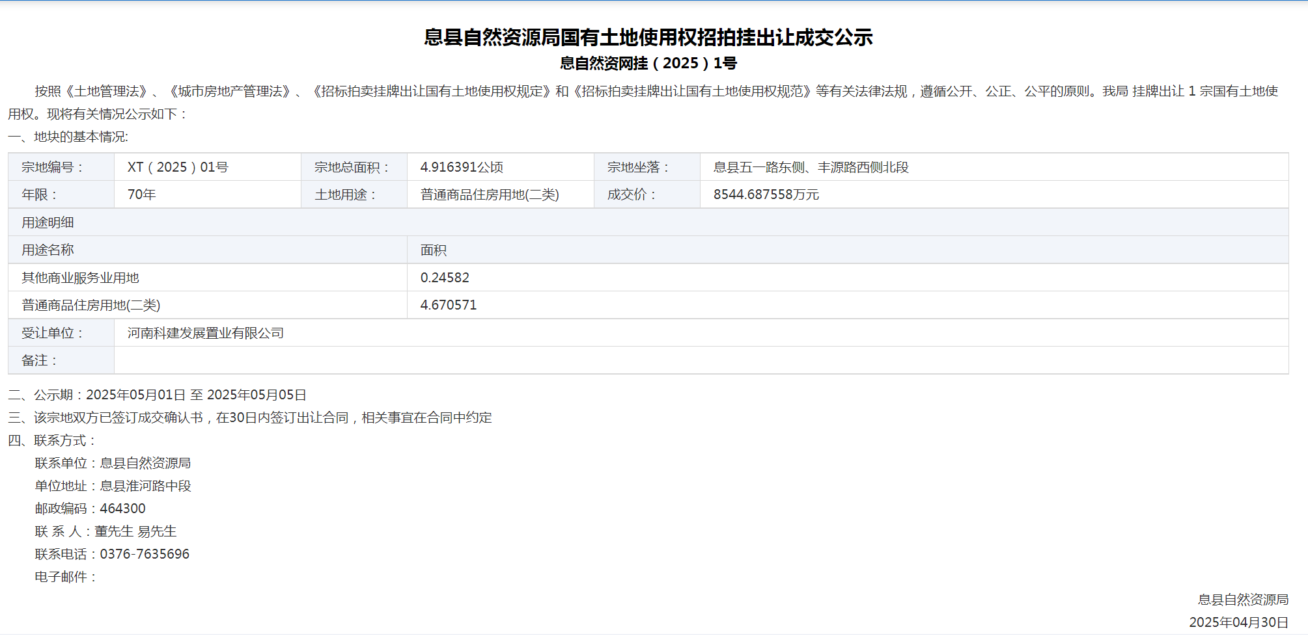Select postal code 464300 line
Image resolution: width=1308 pixels, height=636 pixels.
(x=90, y=509)
